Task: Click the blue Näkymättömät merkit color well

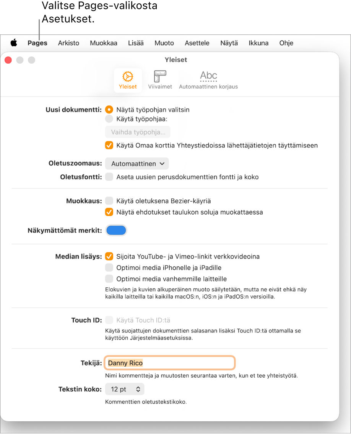Action: 116,230
